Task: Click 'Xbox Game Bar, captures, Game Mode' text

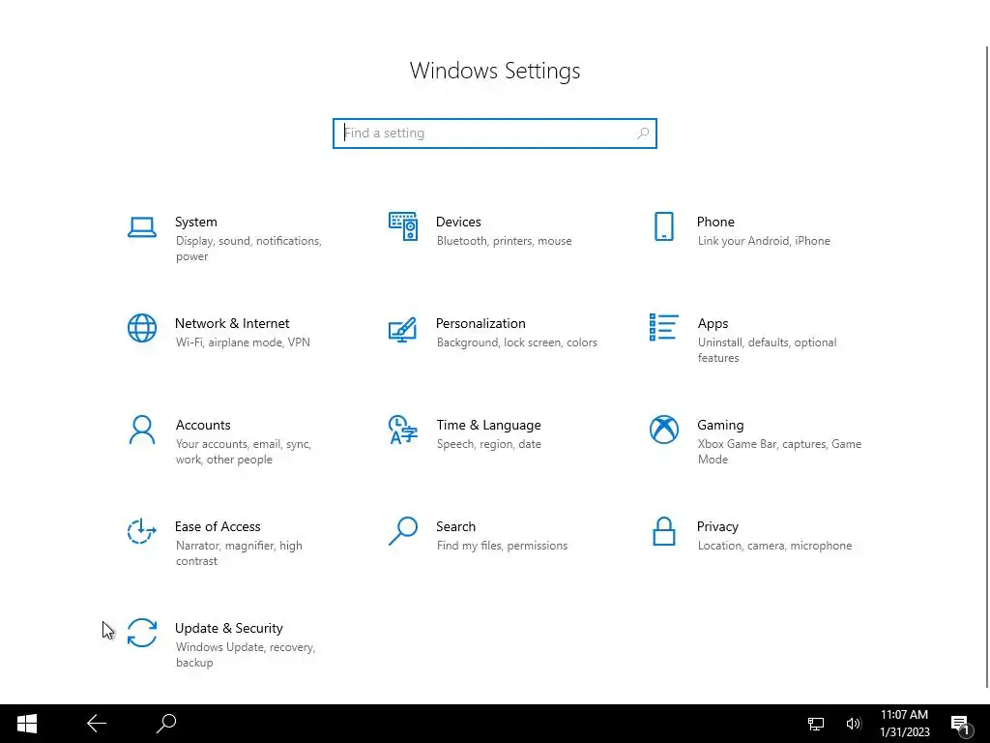Action: click(780, 452)
